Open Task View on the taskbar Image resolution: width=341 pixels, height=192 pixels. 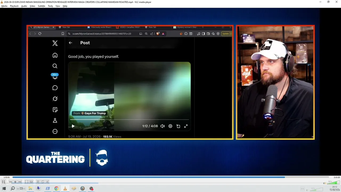[x=21, y=189]
